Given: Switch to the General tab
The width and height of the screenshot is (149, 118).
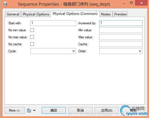Looking at the screenshot, I should point(13,14).
